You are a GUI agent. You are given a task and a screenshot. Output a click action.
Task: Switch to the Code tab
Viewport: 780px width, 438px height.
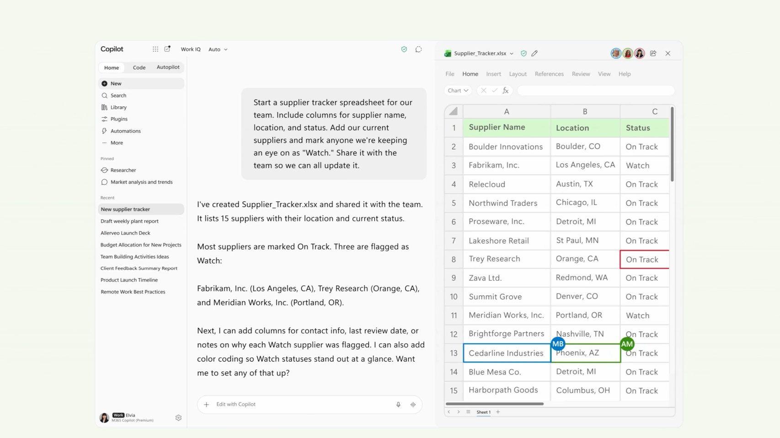[x=139, y=68]
